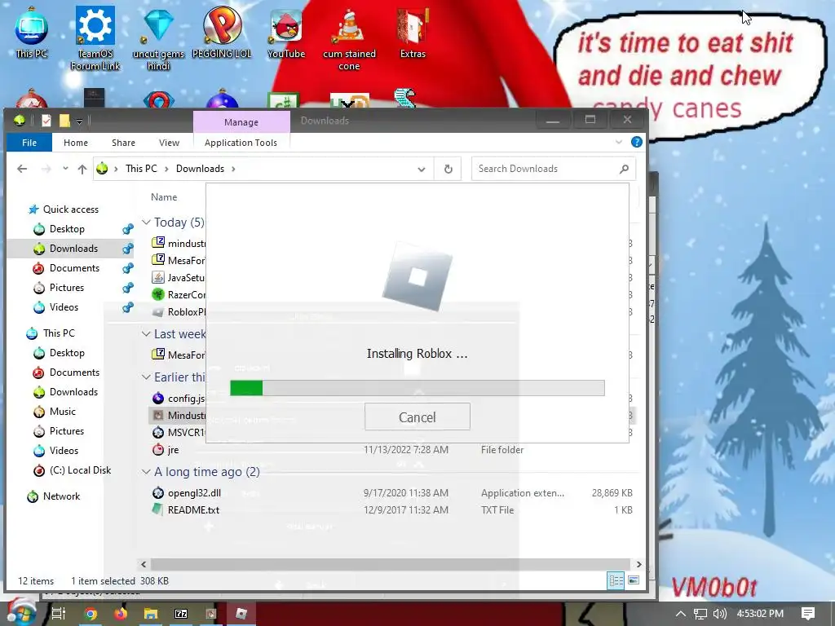Switch to the Share ribbon tab
835x626 pixels.
coord(124,143)
